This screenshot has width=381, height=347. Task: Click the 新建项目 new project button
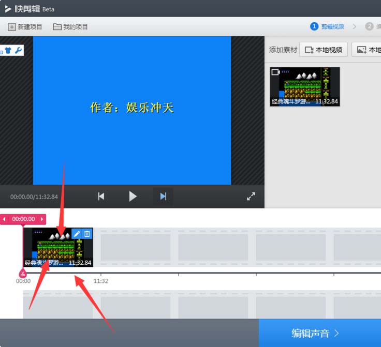tap(25, 27)
